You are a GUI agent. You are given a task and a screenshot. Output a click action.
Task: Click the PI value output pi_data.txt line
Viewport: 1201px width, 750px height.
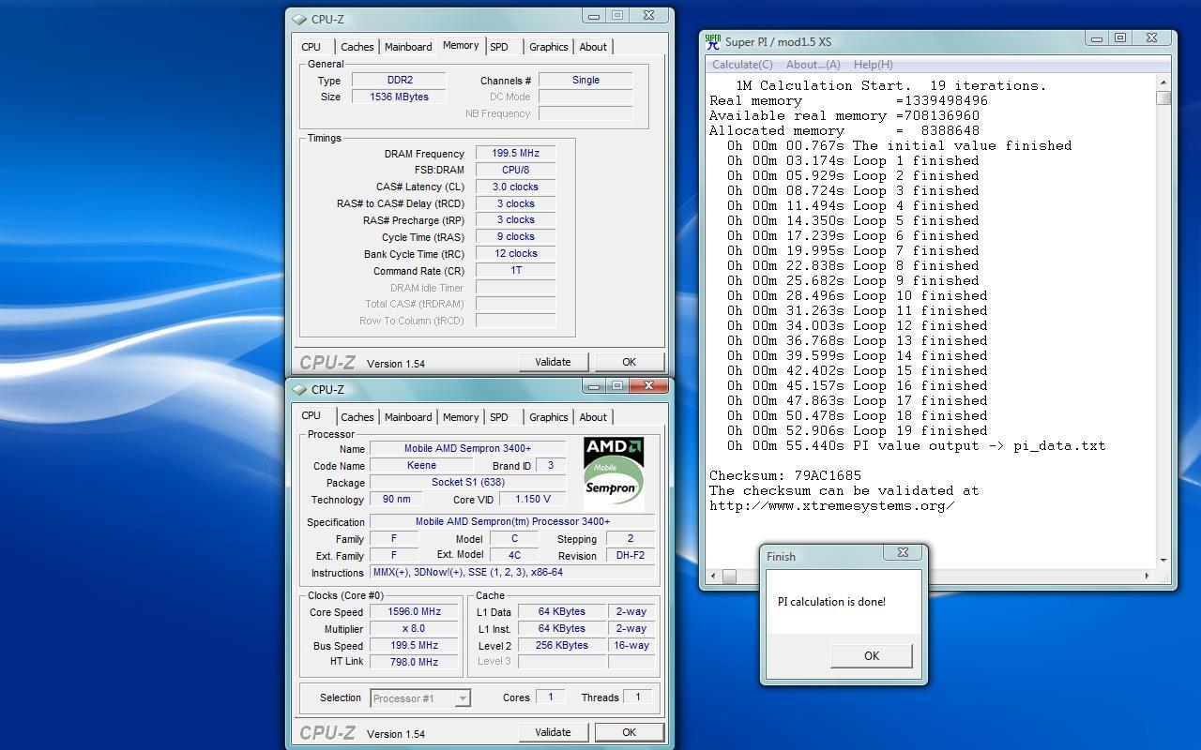(916, 445)
